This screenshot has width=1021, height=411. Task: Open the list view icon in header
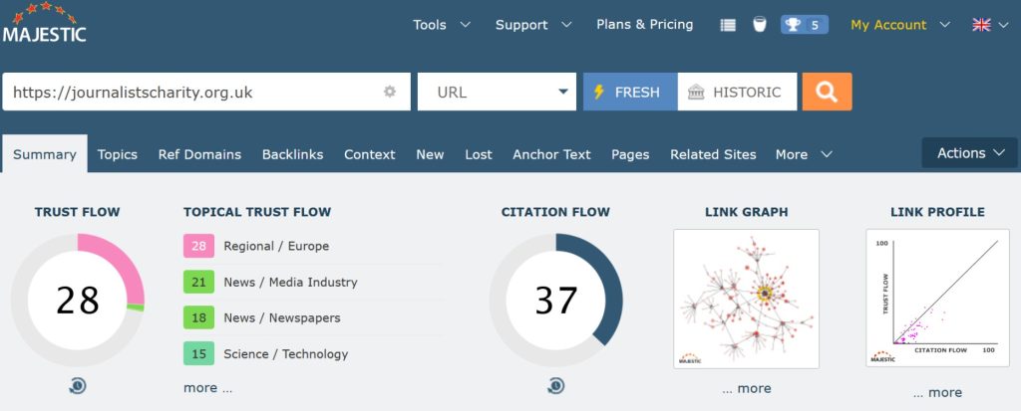coord(728,25)
